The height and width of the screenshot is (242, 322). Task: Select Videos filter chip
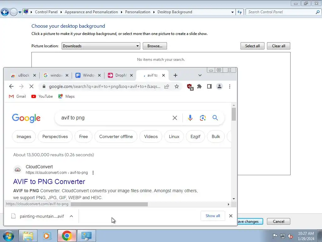pyautogui.click(x=151, y=136)
